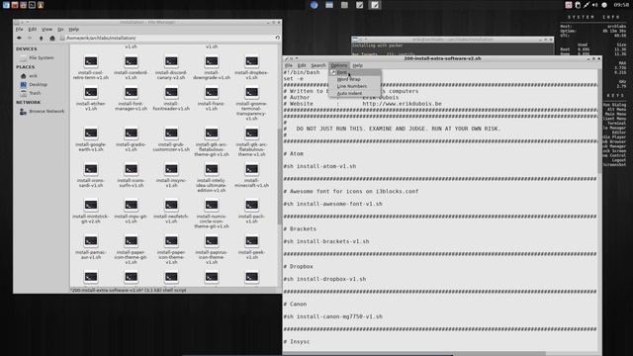Click the '#sh install-canon-mg7750-v1.sh' line in editor
The height and width of the screenshot is (356, 633).
[332, 316]
